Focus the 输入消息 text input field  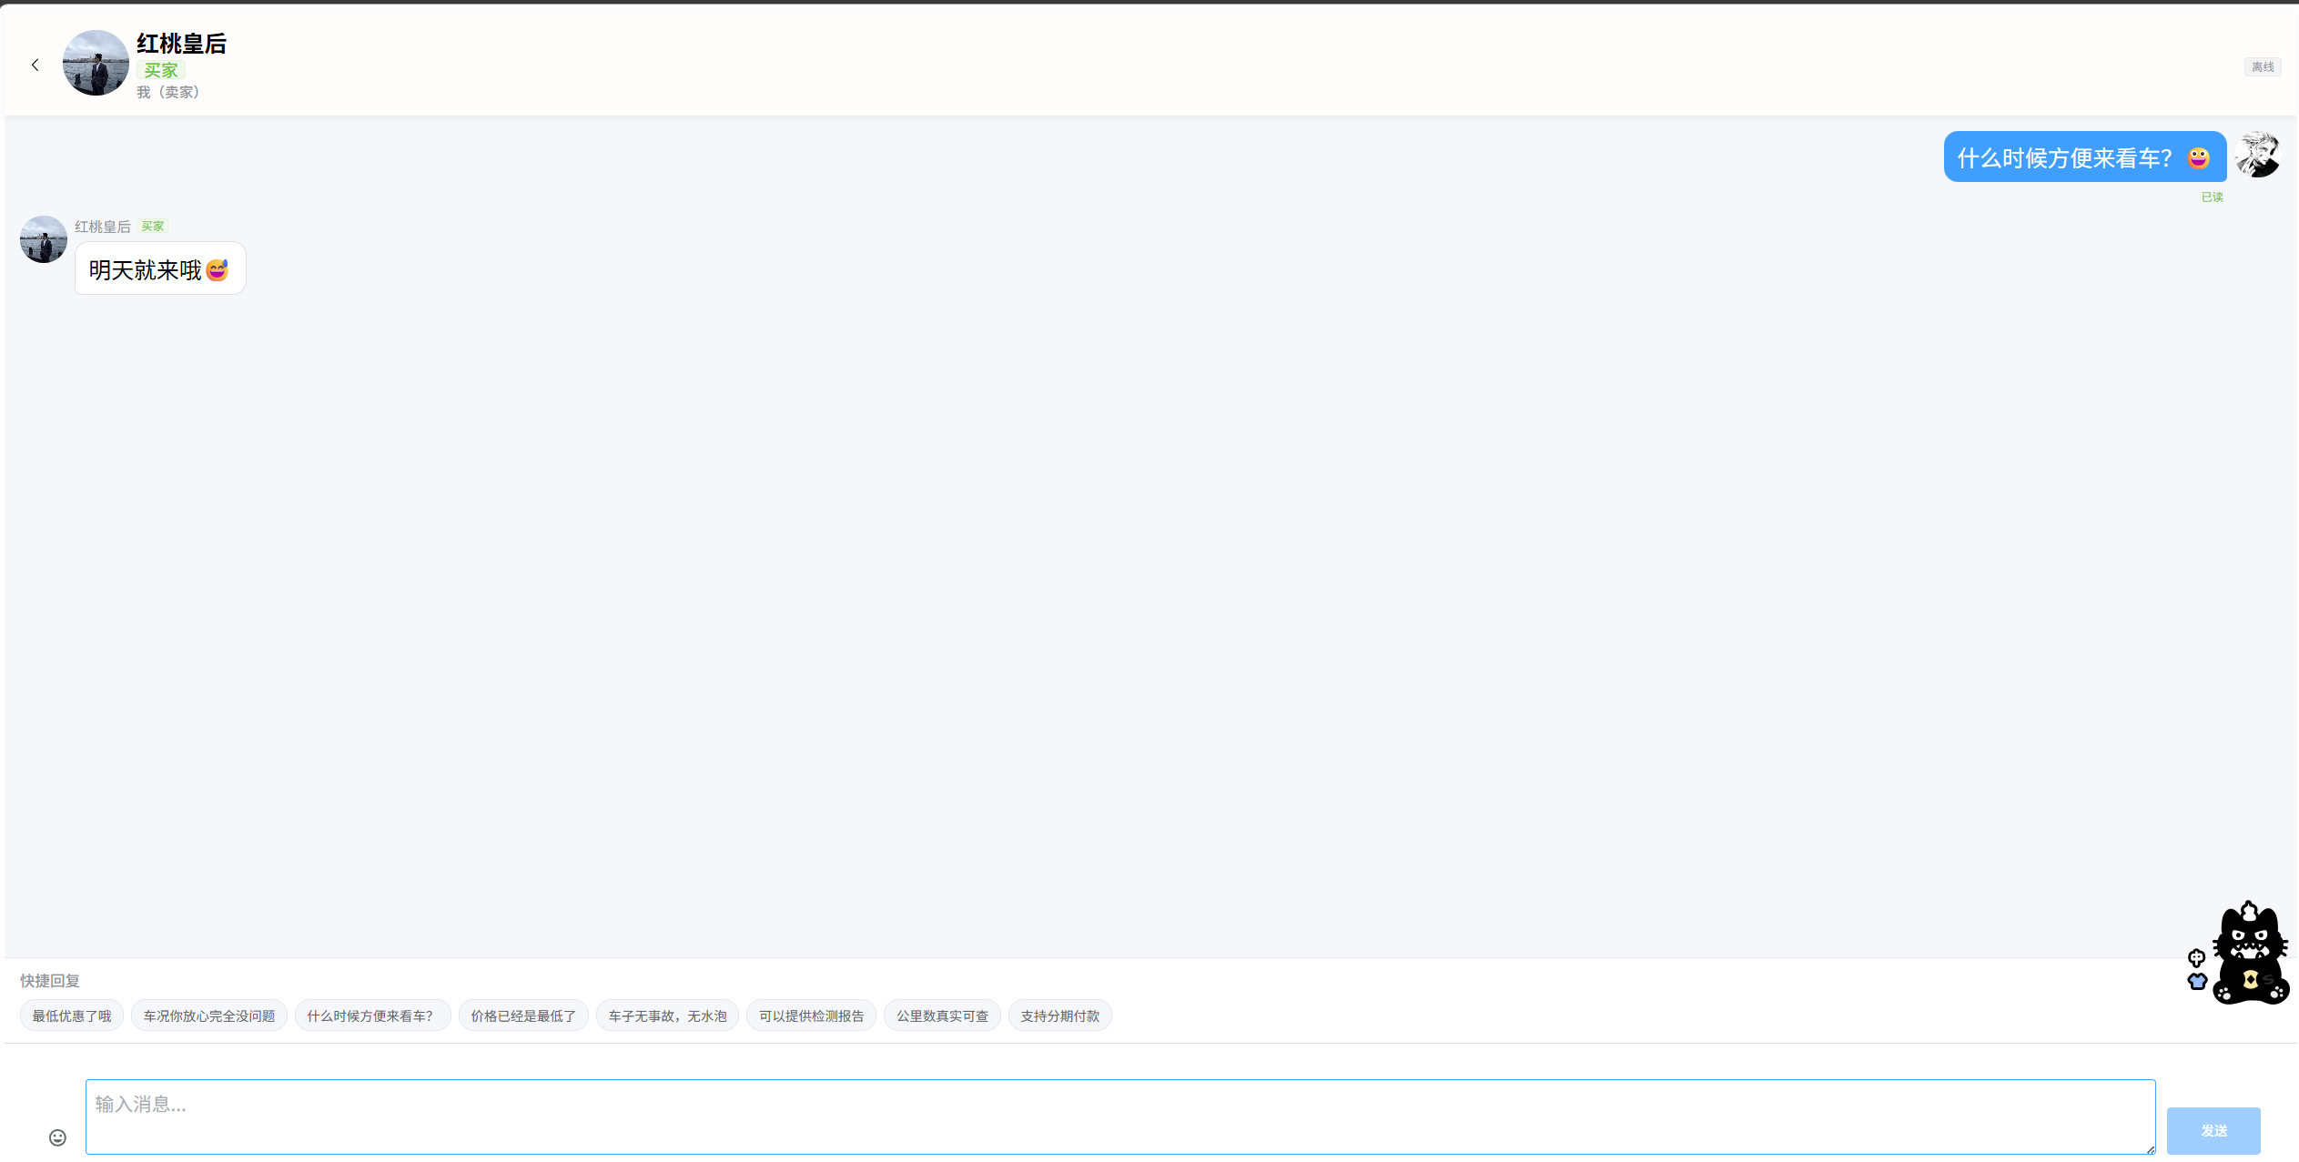(x=1120, y=1117)
